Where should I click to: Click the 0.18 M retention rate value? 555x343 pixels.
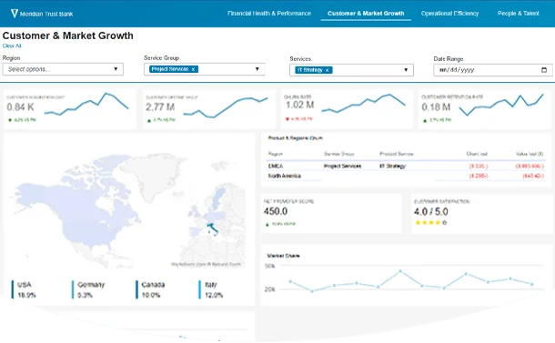(x=436, y=106)
